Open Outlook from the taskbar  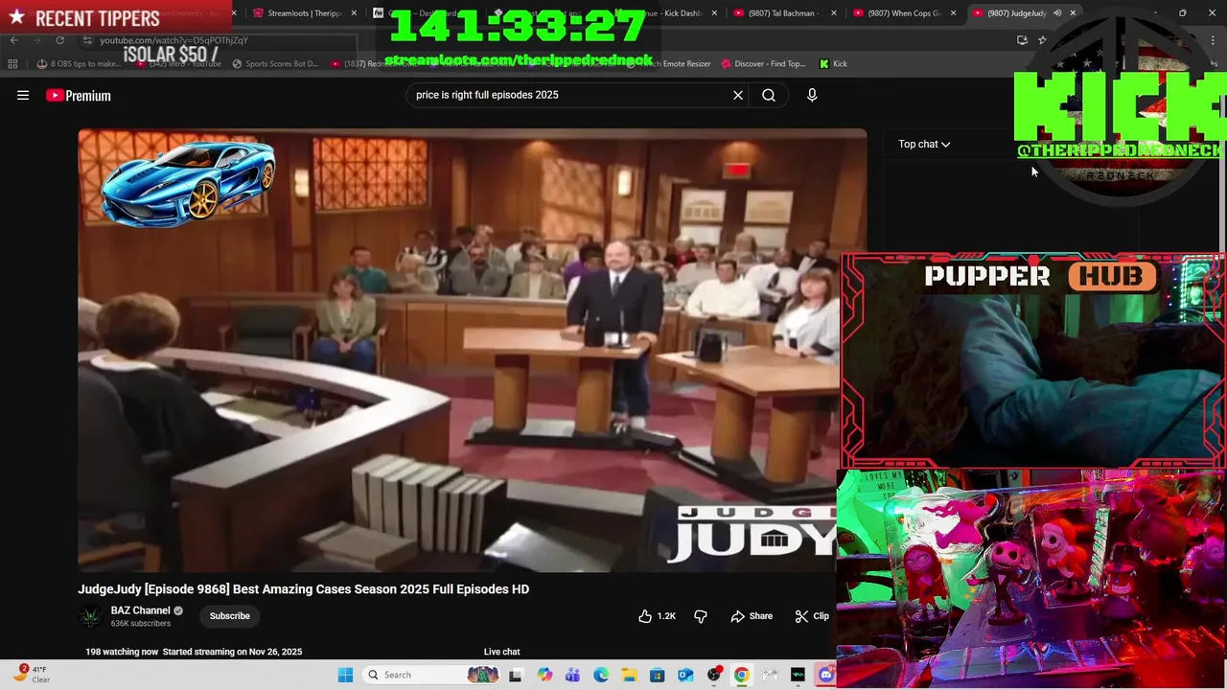(685, 675)
